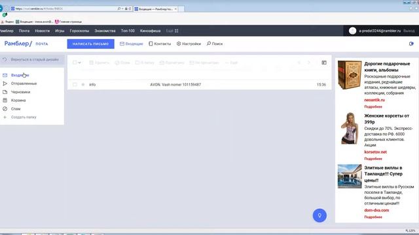Open Входящие in the top mail toolbar

click(x=132, y=44)
